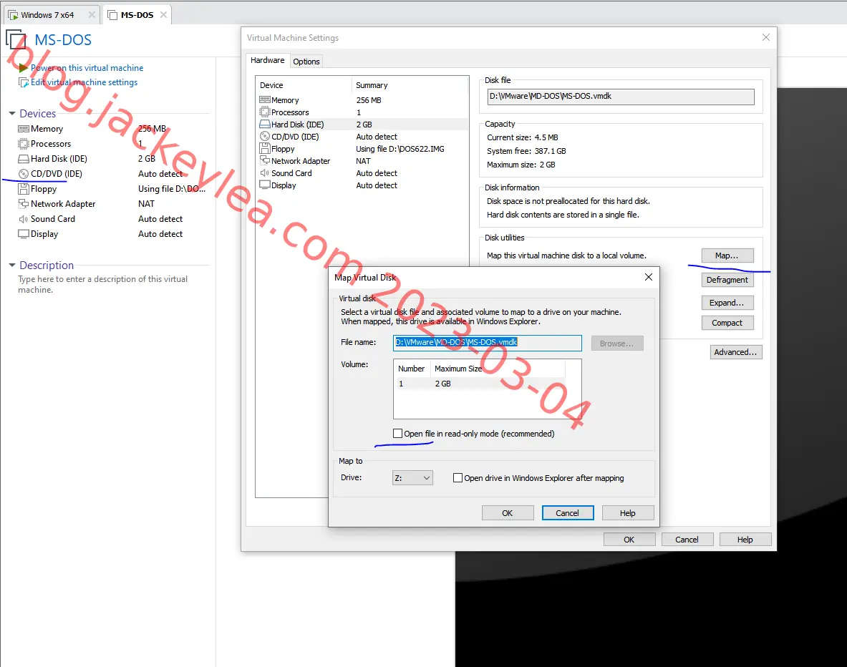Viewport: 847px width, 667px height.
Task: Select the CD/DVD (IDE) disc icon in sidebar
Action: (x=23, y=174)
